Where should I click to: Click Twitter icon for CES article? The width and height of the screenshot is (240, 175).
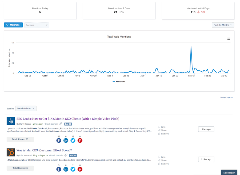(73, 169)
